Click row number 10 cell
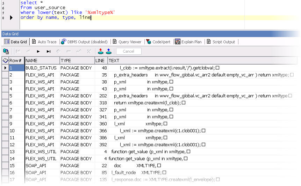This screenshot has width=301, height=186. pyautogui.click(x=16, y=131)
